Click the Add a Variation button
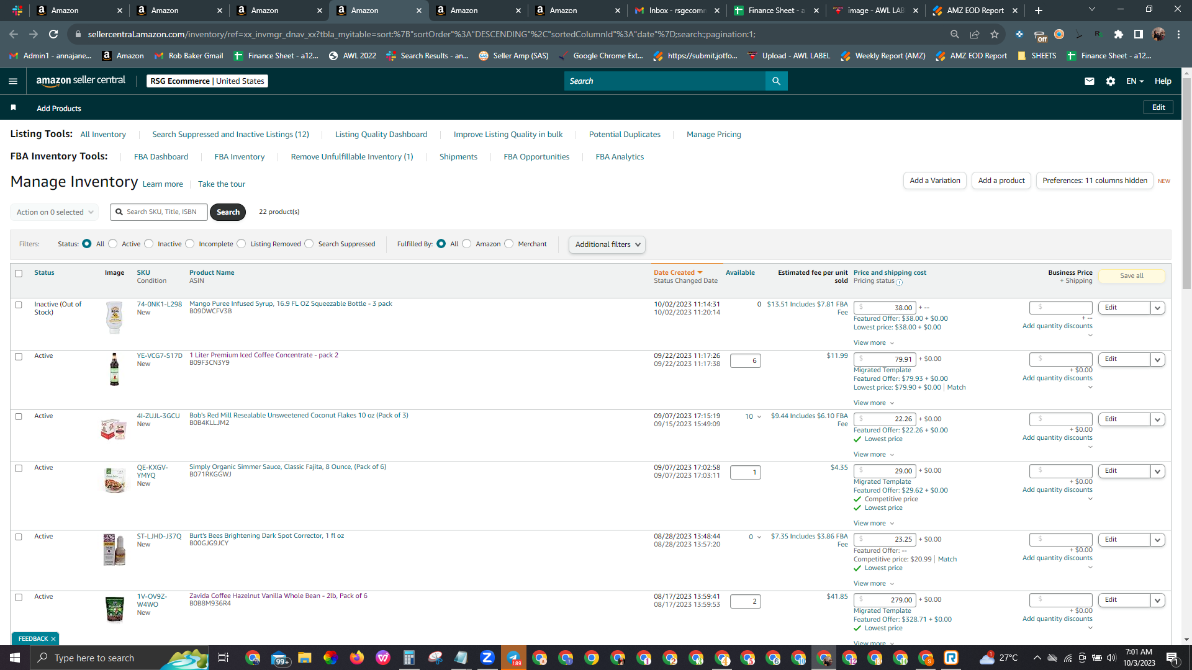 (935, 181)
